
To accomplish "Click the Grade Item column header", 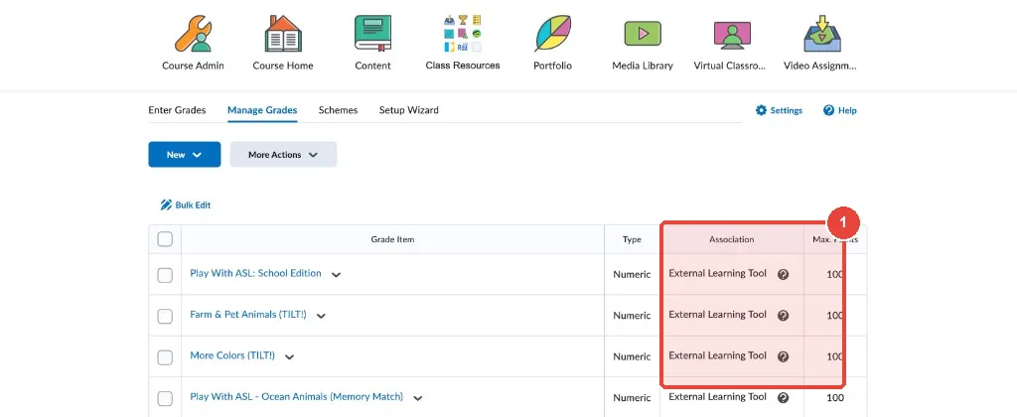I will click(x=392, y=239).
